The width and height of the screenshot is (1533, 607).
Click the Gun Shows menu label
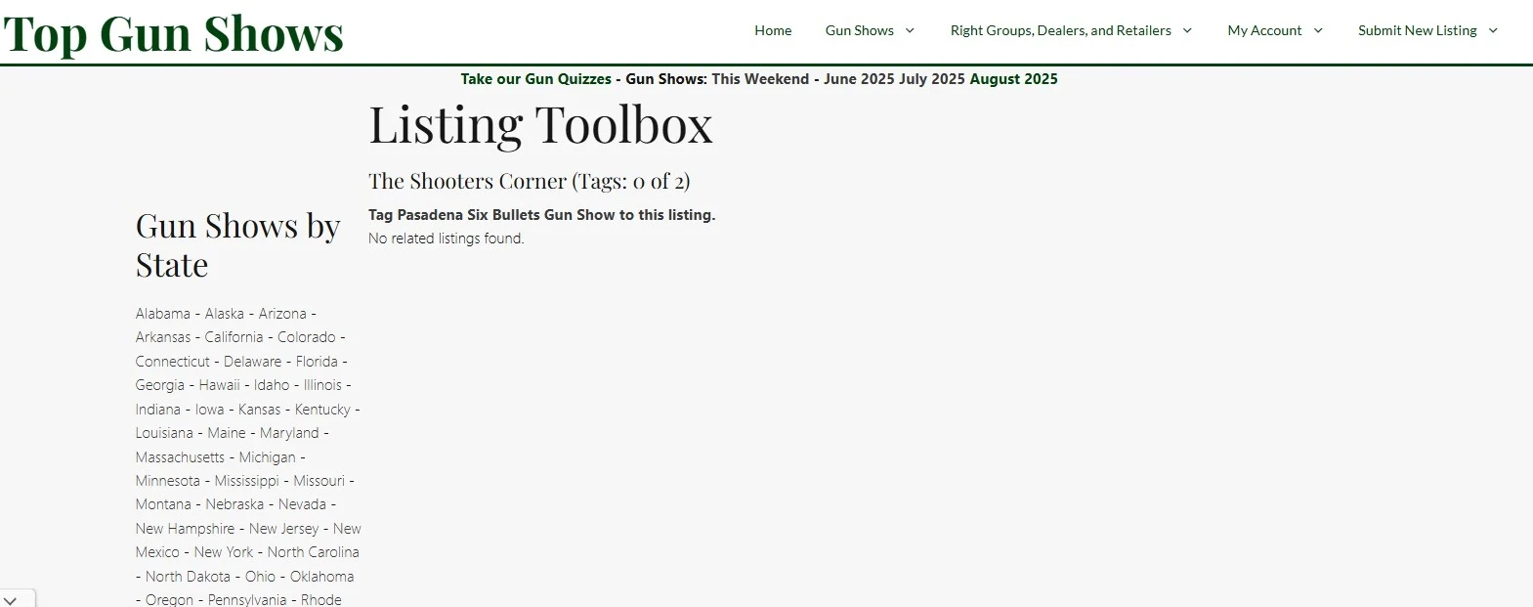[x=859, y=30]
